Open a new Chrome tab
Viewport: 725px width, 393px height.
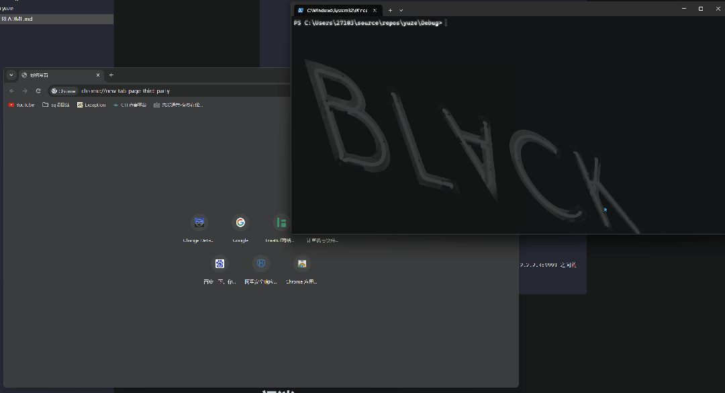tap(111, 75)
